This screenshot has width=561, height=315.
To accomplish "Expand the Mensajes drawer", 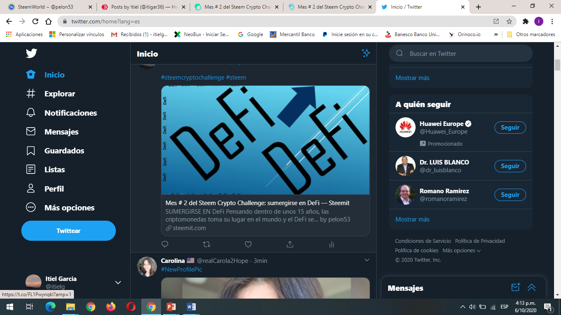I will [x=532, y=287].
